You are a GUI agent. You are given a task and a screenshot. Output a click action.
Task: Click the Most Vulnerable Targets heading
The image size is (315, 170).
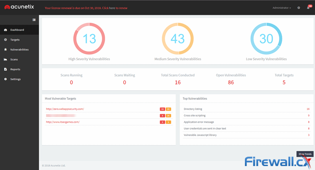tap(61, 99)
